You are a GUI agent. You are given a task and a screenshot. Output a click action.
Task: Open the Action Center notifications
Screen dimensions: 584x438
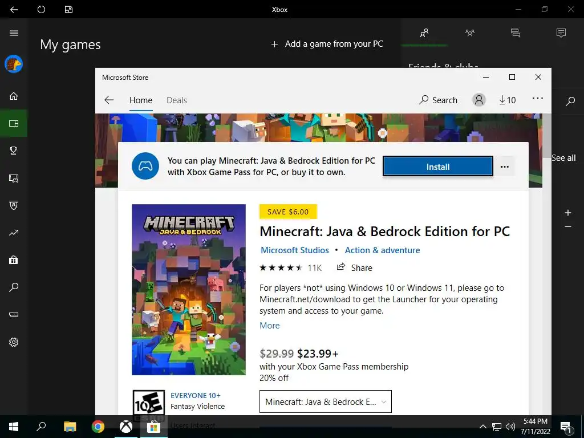566,427
